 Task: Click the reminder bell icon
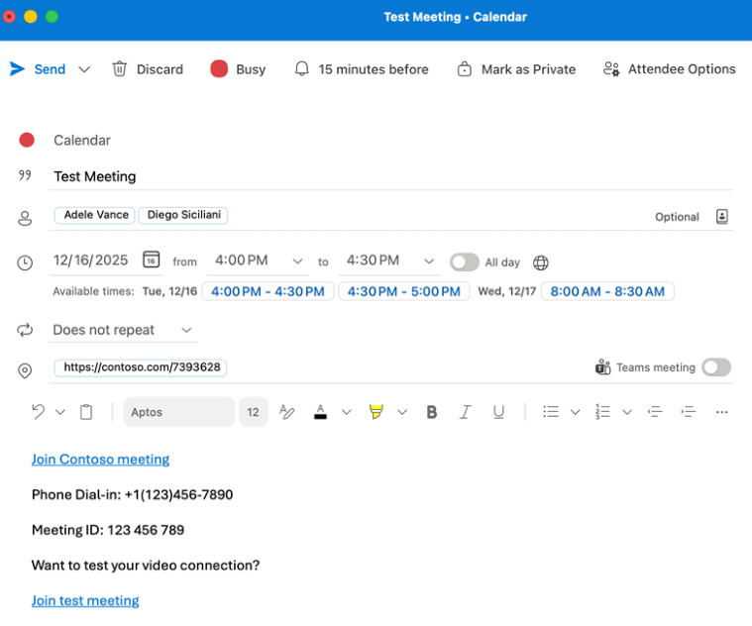301,69
